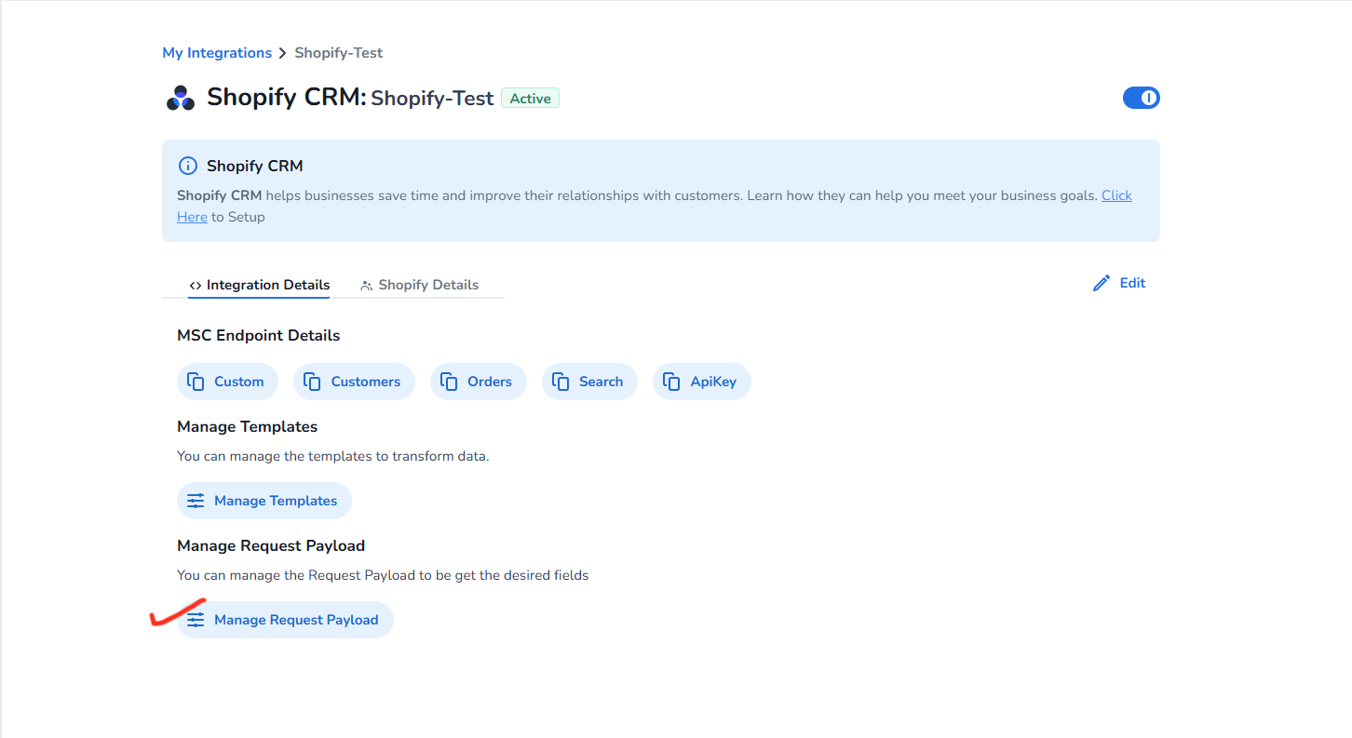Open the Manage Templates button
This screenshot has height=738, width=1352.
pyautogui.click(x=264, y=501)
